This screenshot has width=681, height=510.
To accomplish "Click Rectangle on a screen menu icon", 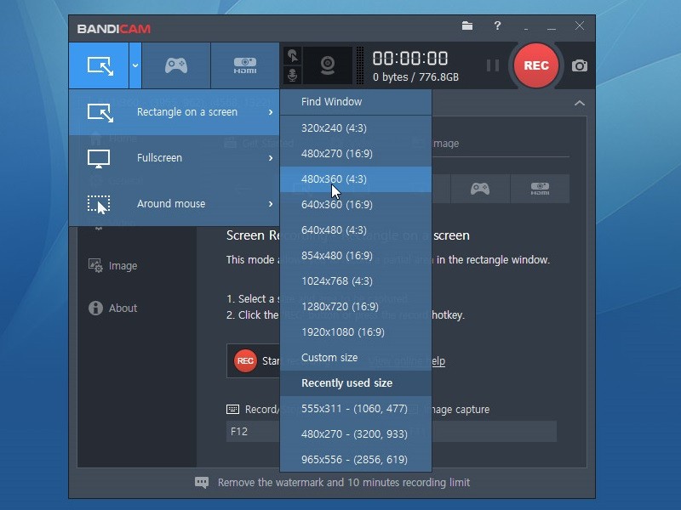I will (100, 112).
